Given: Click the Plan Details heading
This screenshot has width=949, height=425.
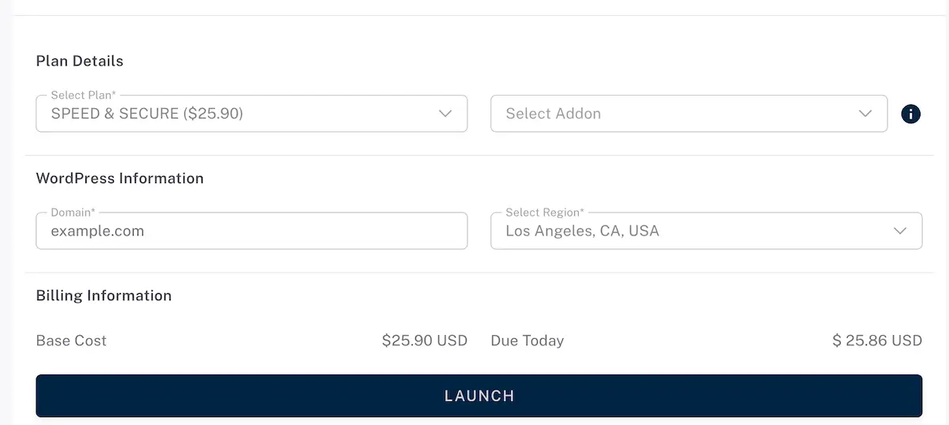Looking at the screenshot, I should click(x=80, y=61).
